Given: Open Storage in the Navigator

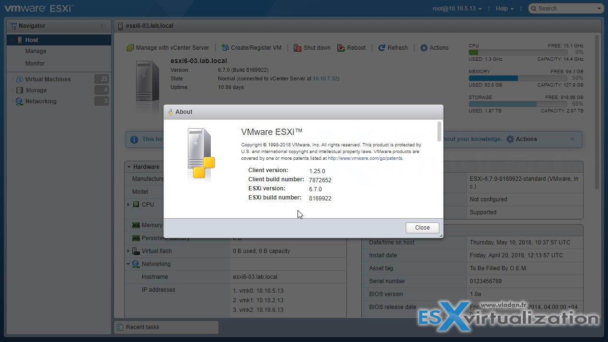Looking at the screenshot, I should pyautogui.click(x=36, y=90).
